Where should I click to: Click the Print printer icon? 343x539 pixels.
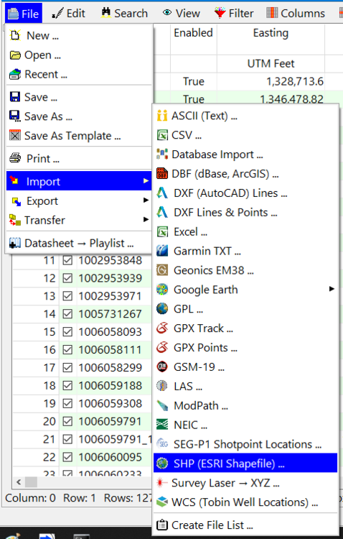point(15,159)
